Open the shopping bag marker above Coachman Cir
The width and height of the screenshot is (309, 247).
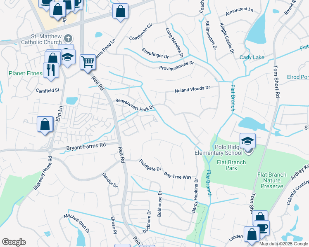pos(120,12)
